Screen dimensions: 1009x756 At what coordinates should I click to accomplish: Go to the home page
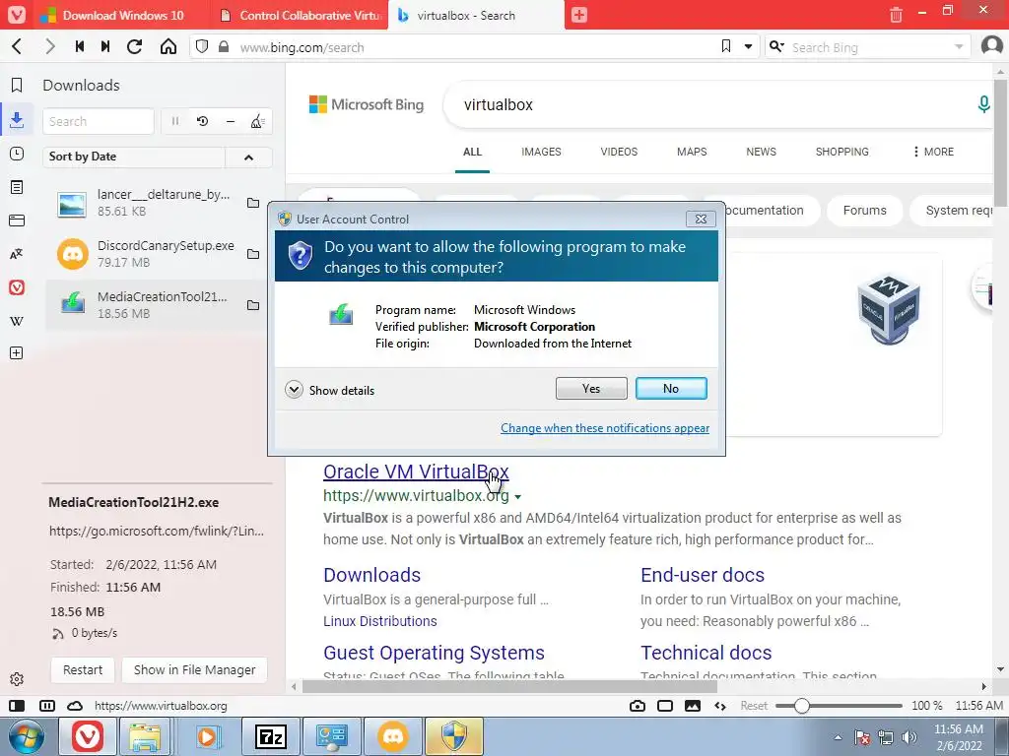168,46
